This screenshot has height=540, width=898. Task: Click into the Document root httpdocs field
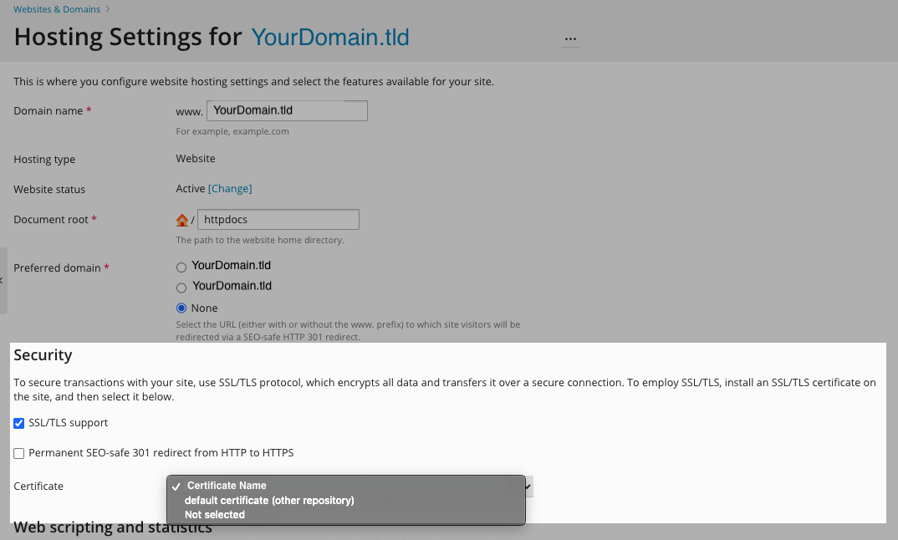tap(278, 220)
